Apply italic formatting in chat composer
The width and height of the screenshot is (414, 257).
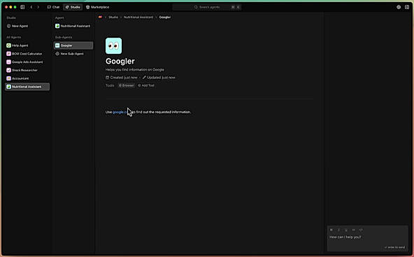[x=338, y=230]
